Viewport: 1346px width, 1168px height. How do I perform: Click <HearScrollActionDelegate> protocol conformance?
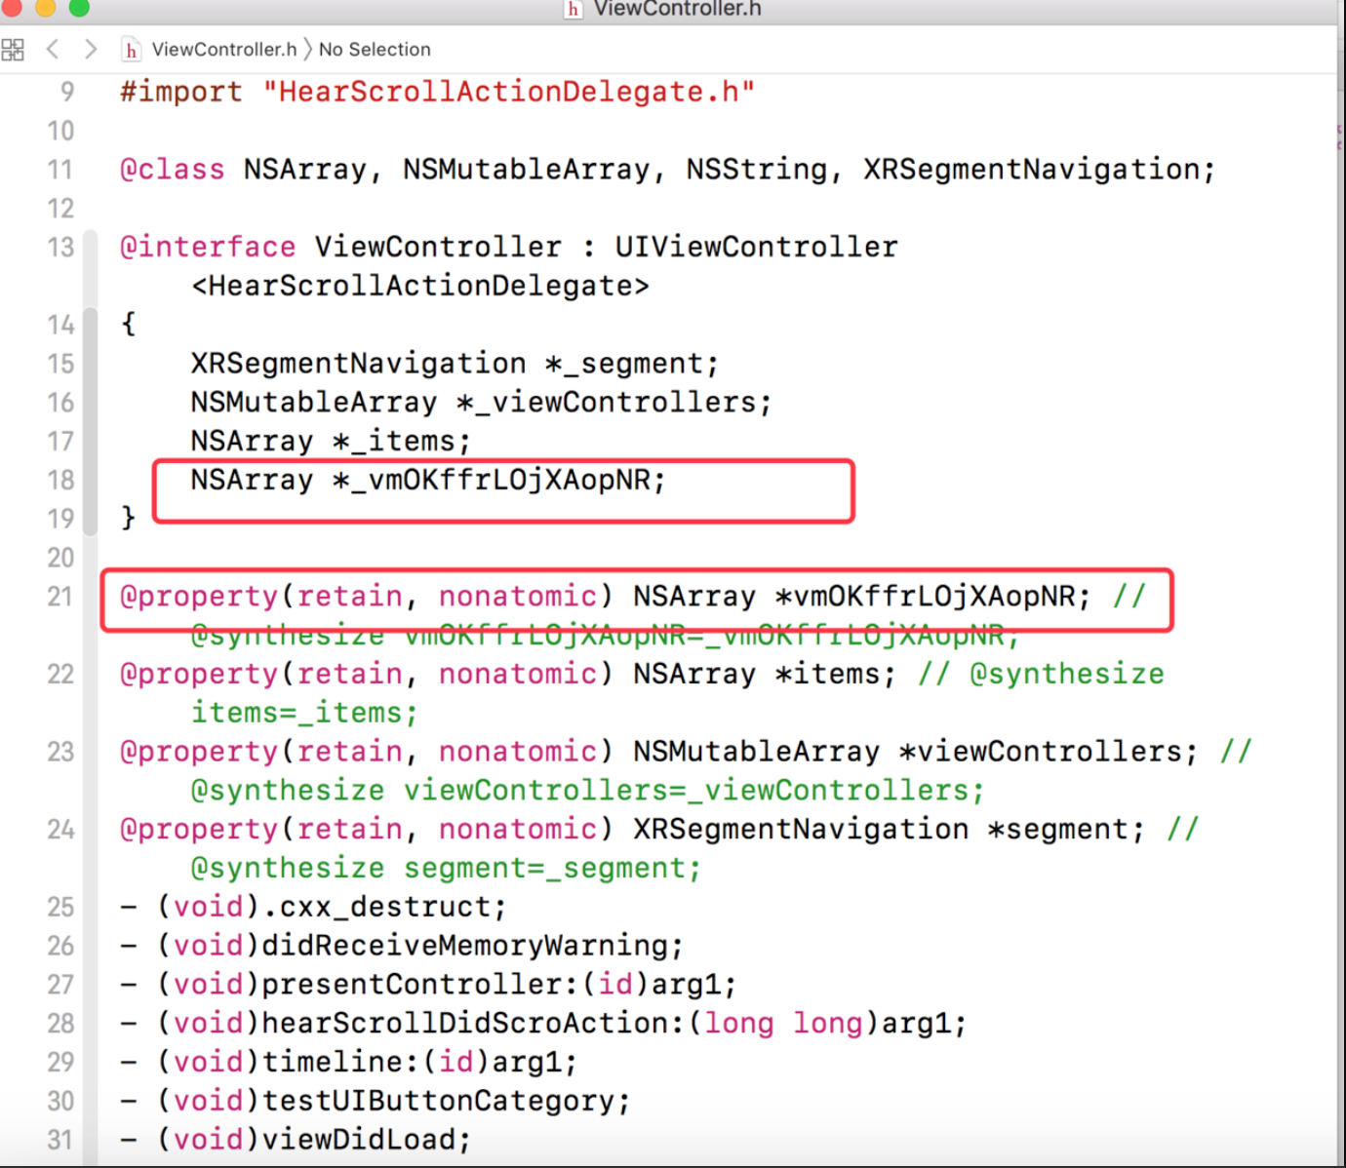point(420,286)
